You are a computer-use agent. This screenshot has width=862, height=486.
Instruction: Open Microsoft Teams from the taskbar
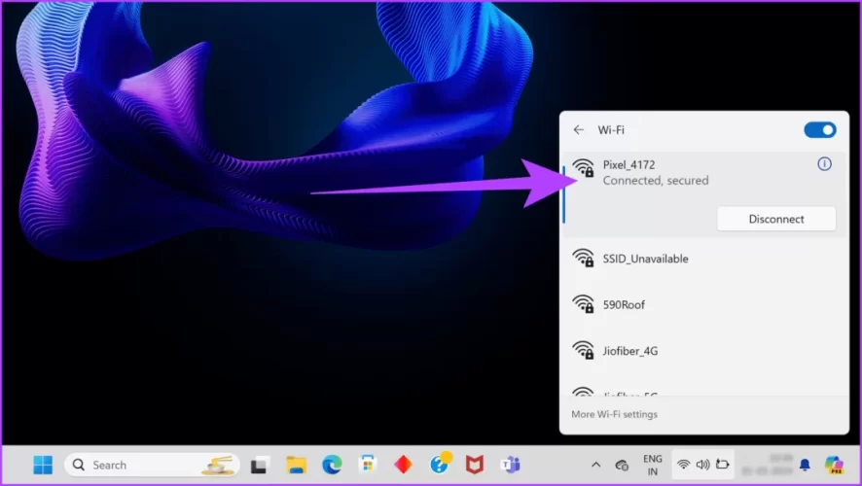(510, 466)
